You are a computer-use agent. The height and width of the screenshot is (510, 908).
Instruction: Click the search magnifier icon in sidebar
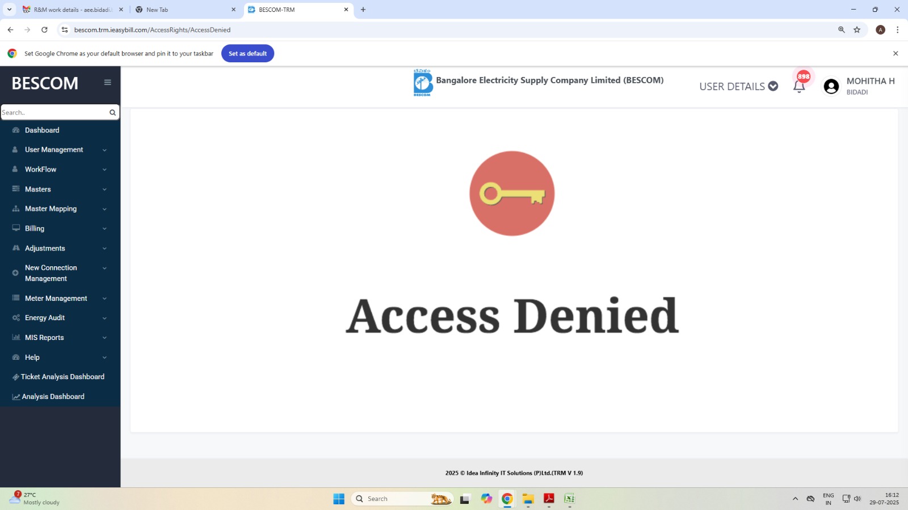point(112,112)
